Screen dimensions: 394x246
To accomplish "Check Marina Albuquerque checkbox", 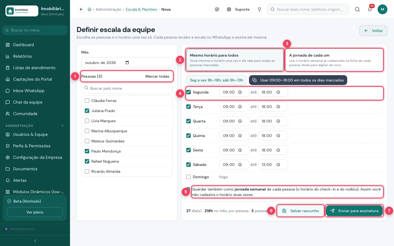I will [x=87, y=131].
